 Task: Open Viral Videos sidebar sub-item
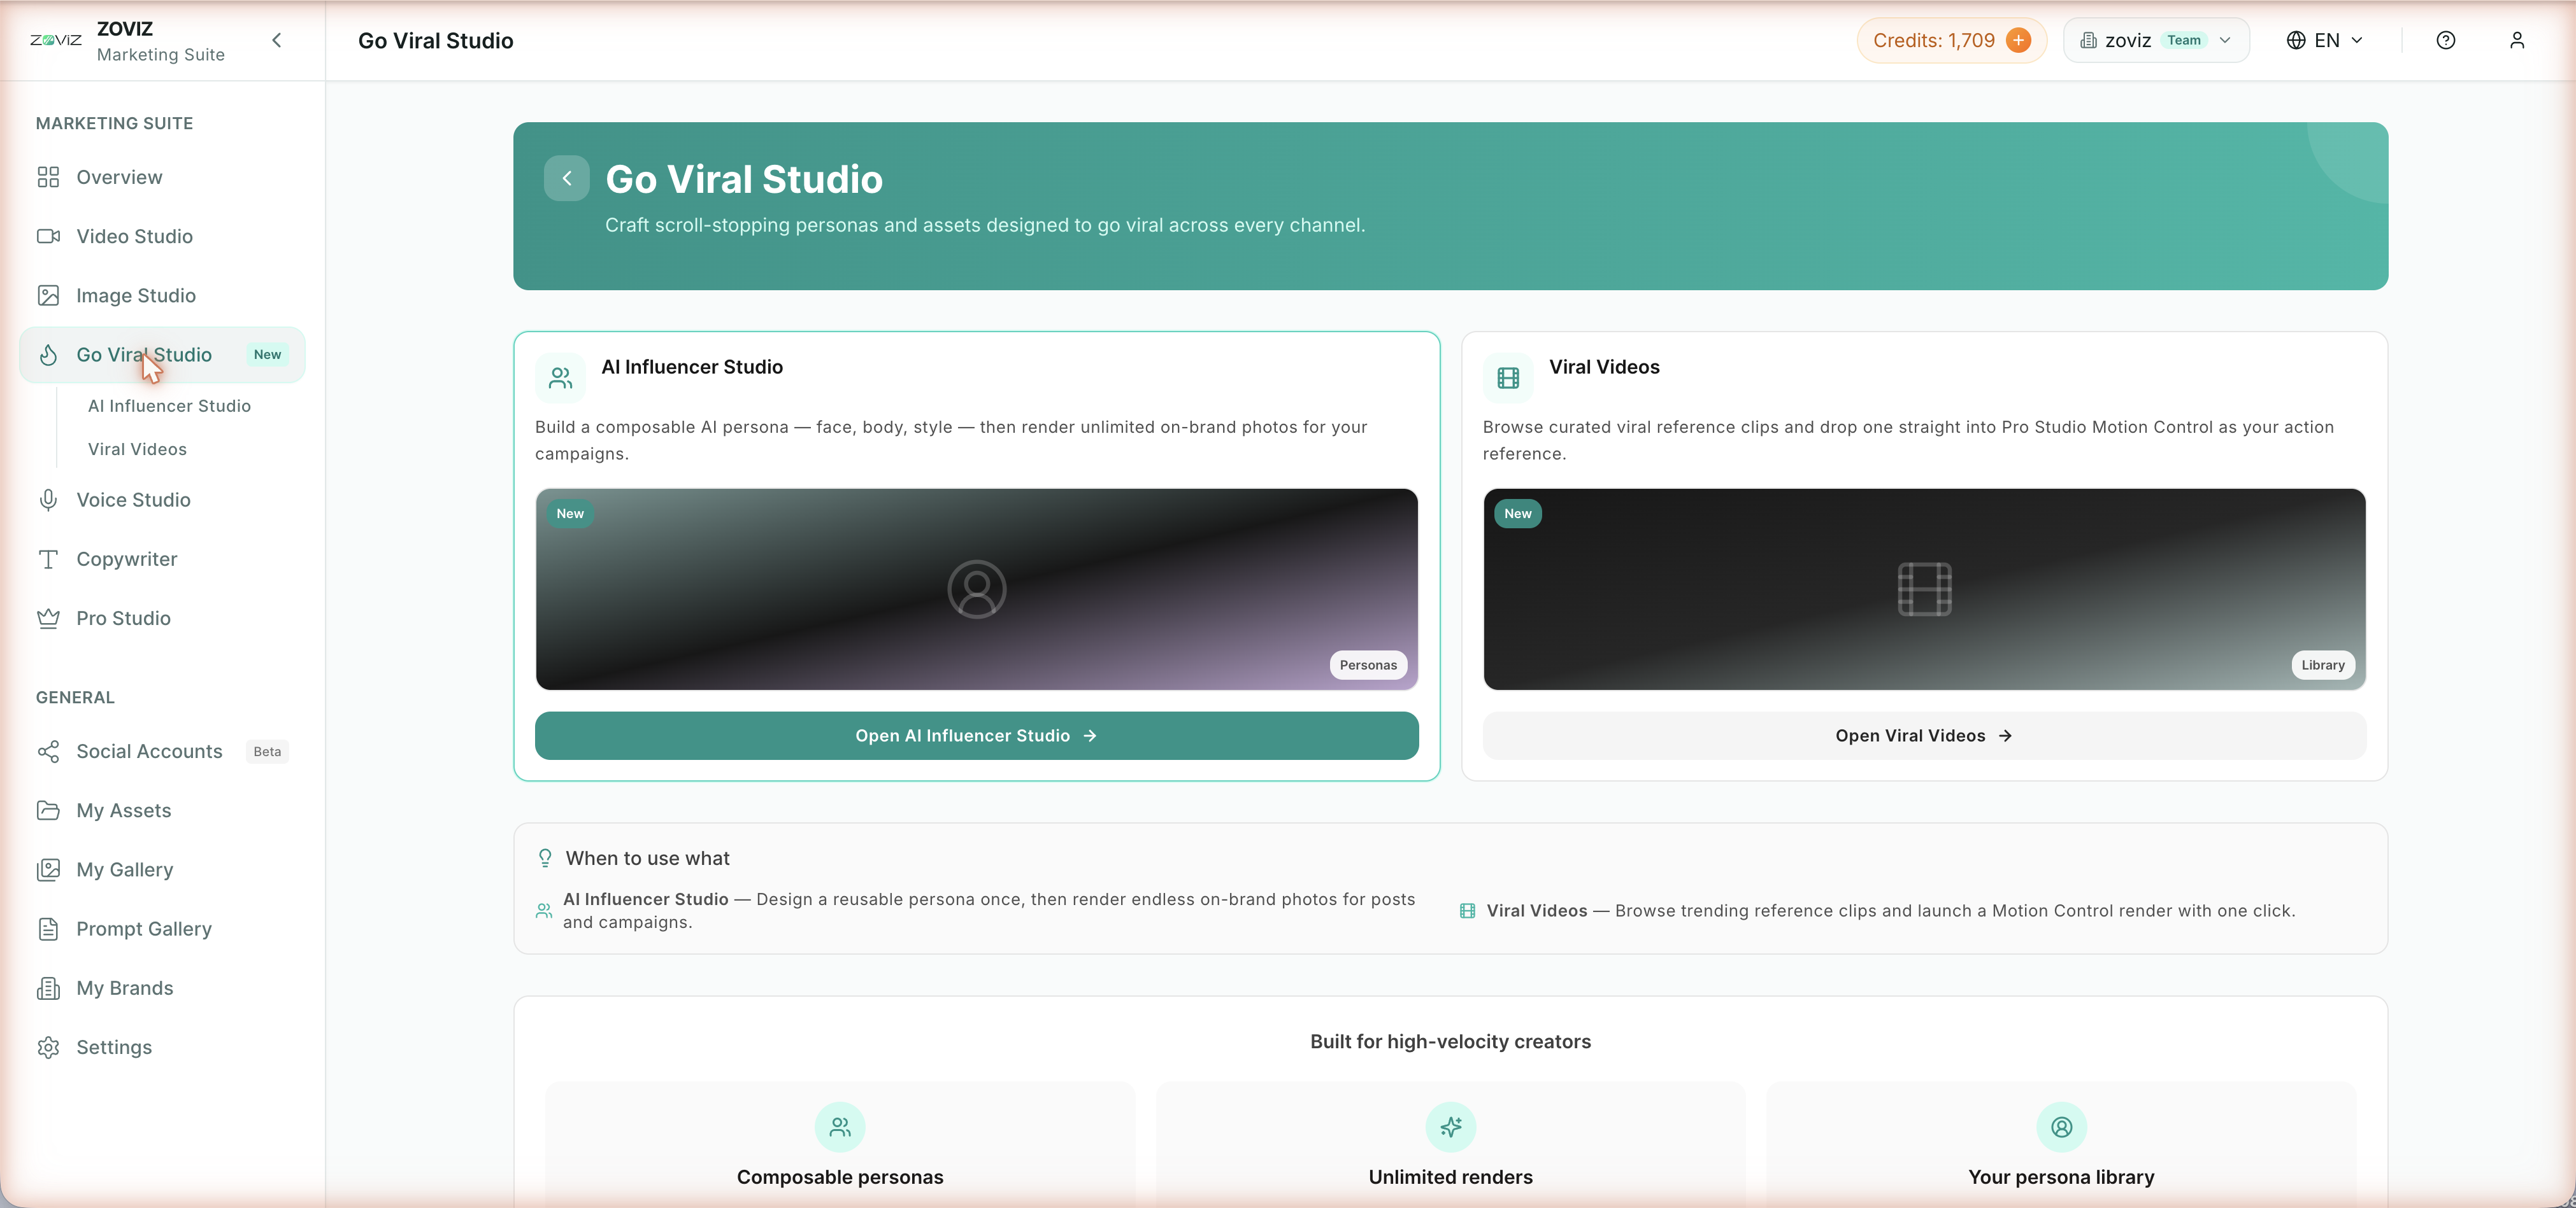click(x=137, y=449)
